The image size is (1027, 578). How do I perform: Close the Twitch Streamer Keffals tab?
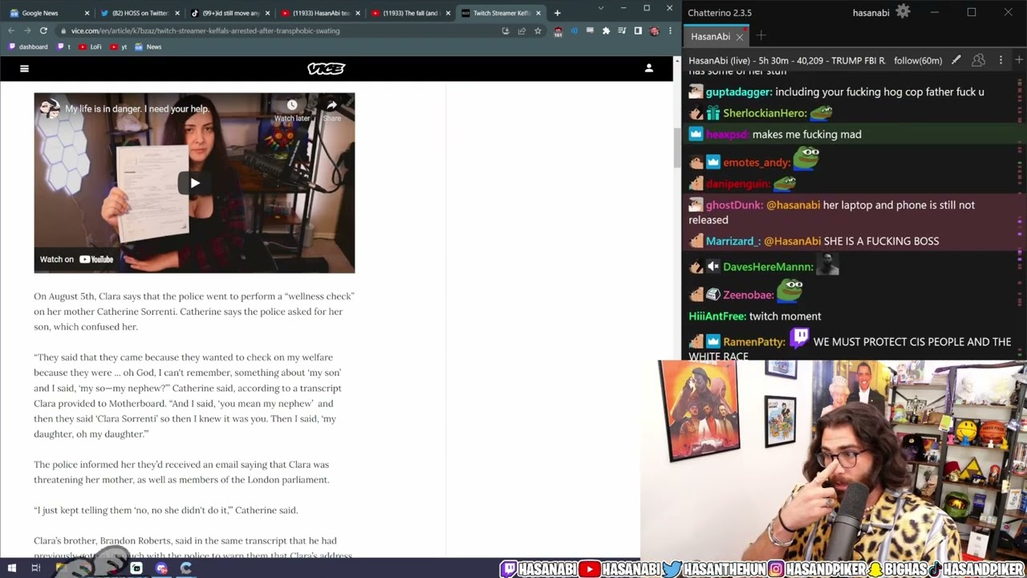538,13
